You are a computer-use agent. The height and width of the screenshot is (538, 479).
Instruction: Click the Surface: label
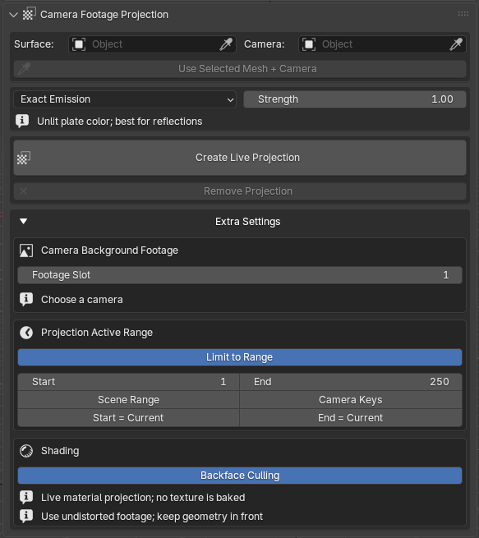[34, 44]
